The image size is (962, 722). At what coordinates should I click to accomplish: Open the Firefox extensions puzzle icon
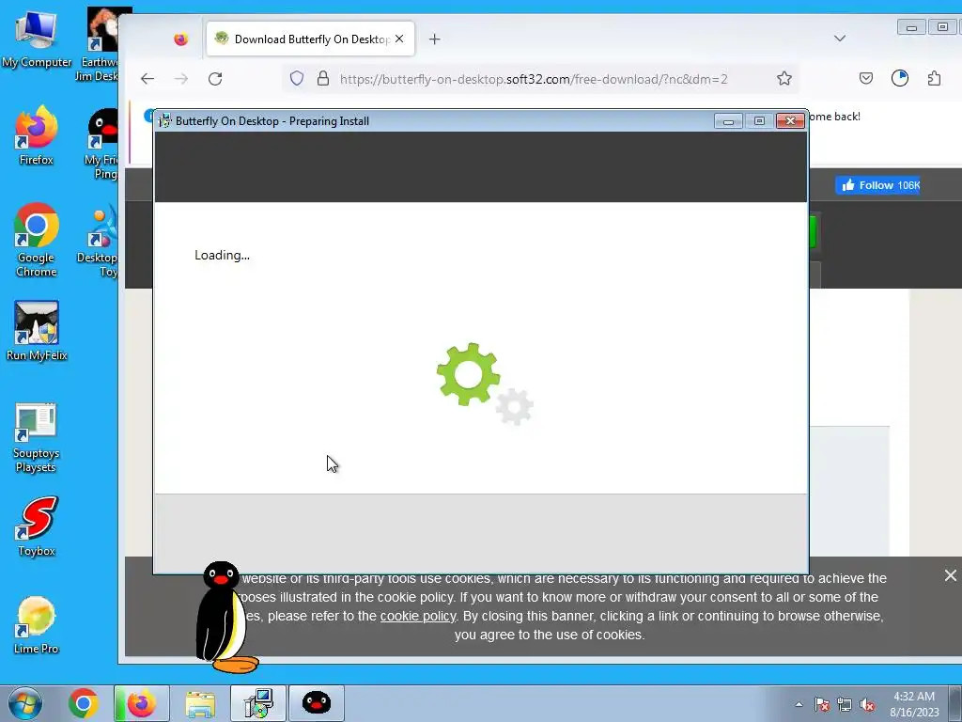coord(934,79)
